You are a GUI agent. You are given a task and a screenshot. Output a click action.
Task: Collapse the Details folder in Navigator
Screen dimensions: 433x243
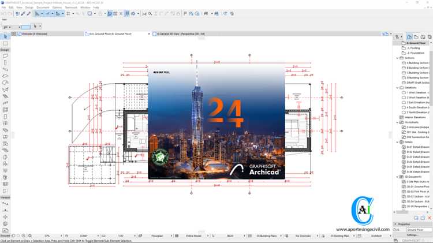coord(397,142)
